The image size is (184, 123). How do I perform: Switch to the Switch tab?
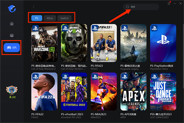pyautogui.click(x=64, y=18)
